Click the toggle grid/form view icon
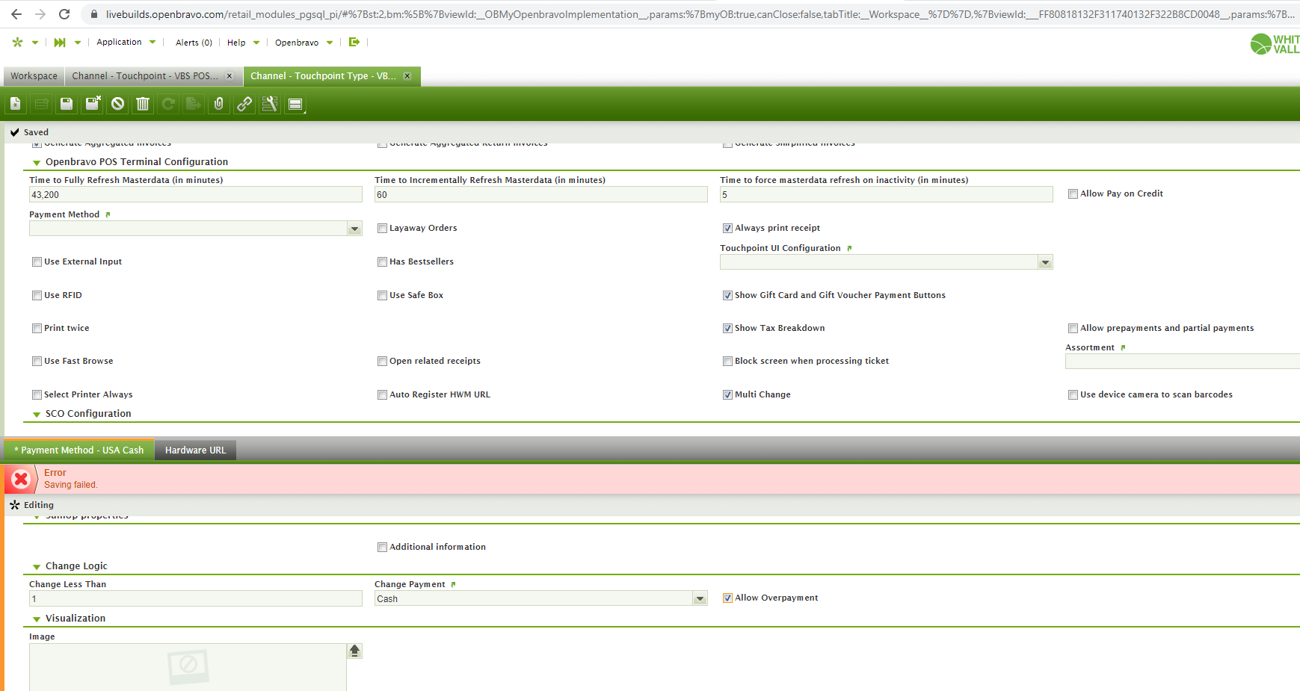 tap(295, 104)
